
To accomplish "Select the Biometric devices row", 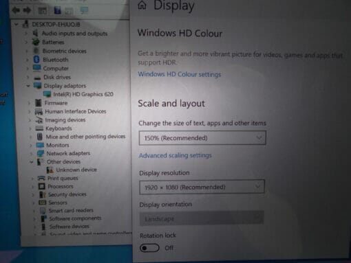I will click(65, 51).
